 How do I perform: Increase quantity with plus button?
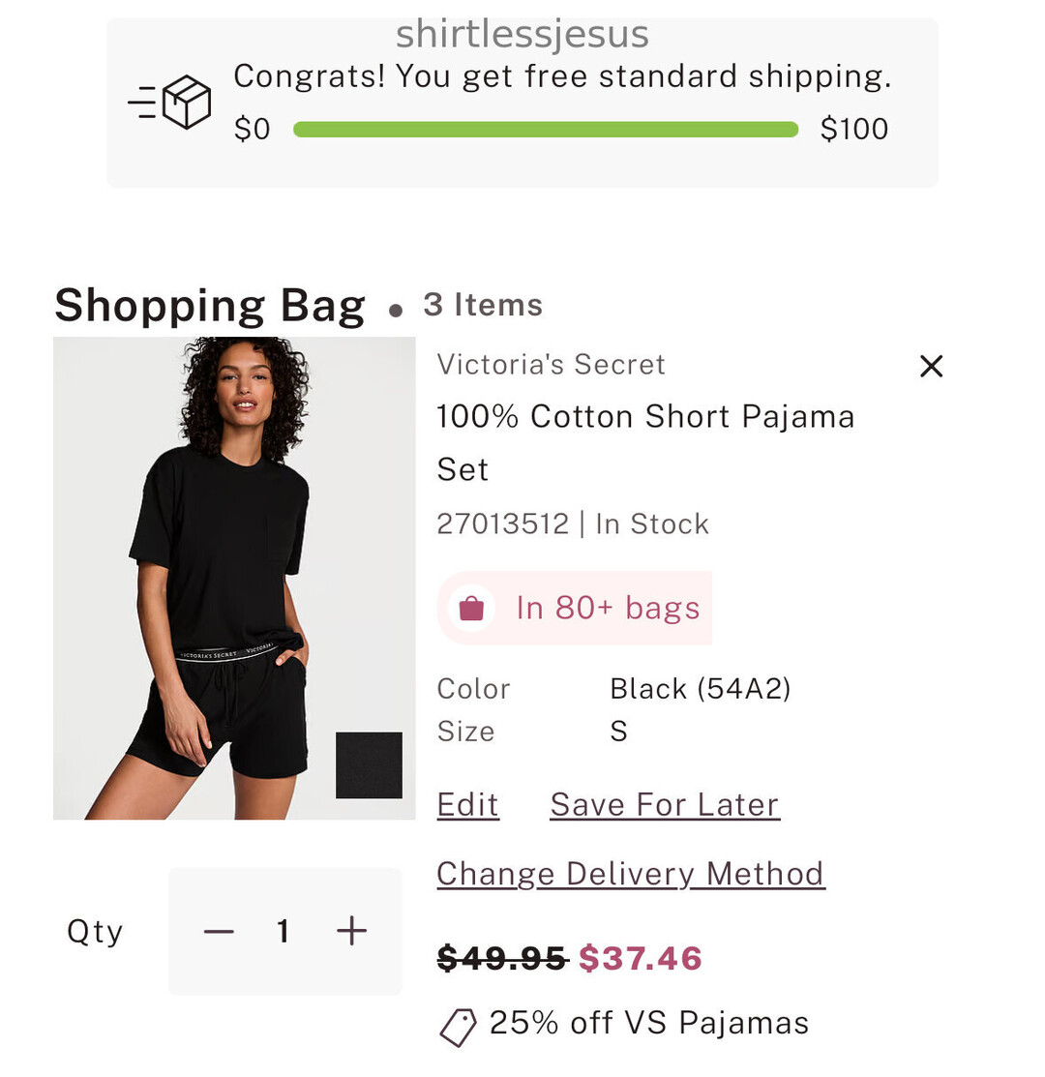(351, 931)
